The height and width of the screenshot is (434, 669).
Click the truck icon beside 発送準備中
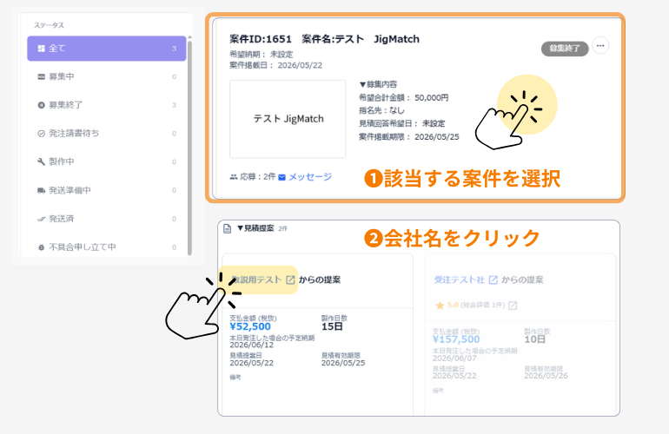pyautogui.click(x=41, y=190)
